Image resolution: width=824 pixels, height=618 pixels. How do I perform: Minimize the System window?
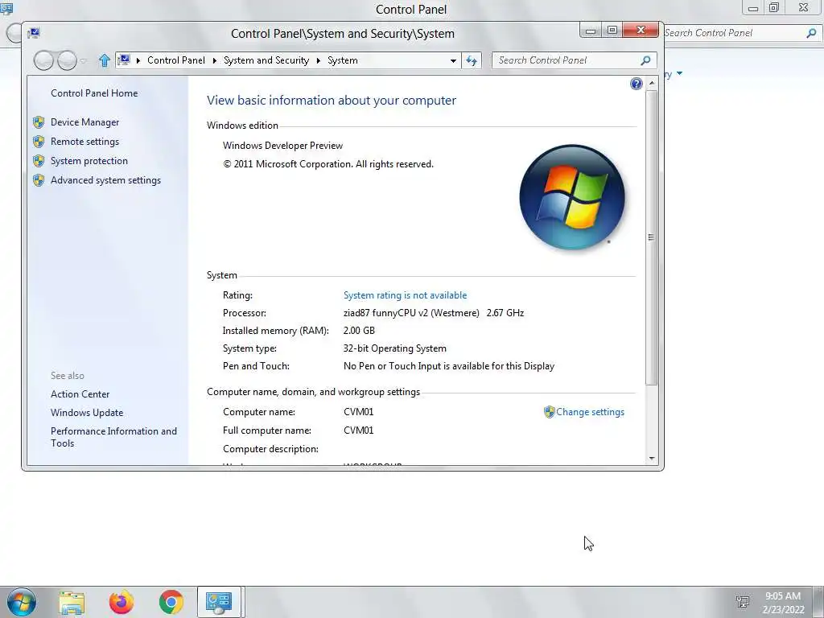coord(591,30)
